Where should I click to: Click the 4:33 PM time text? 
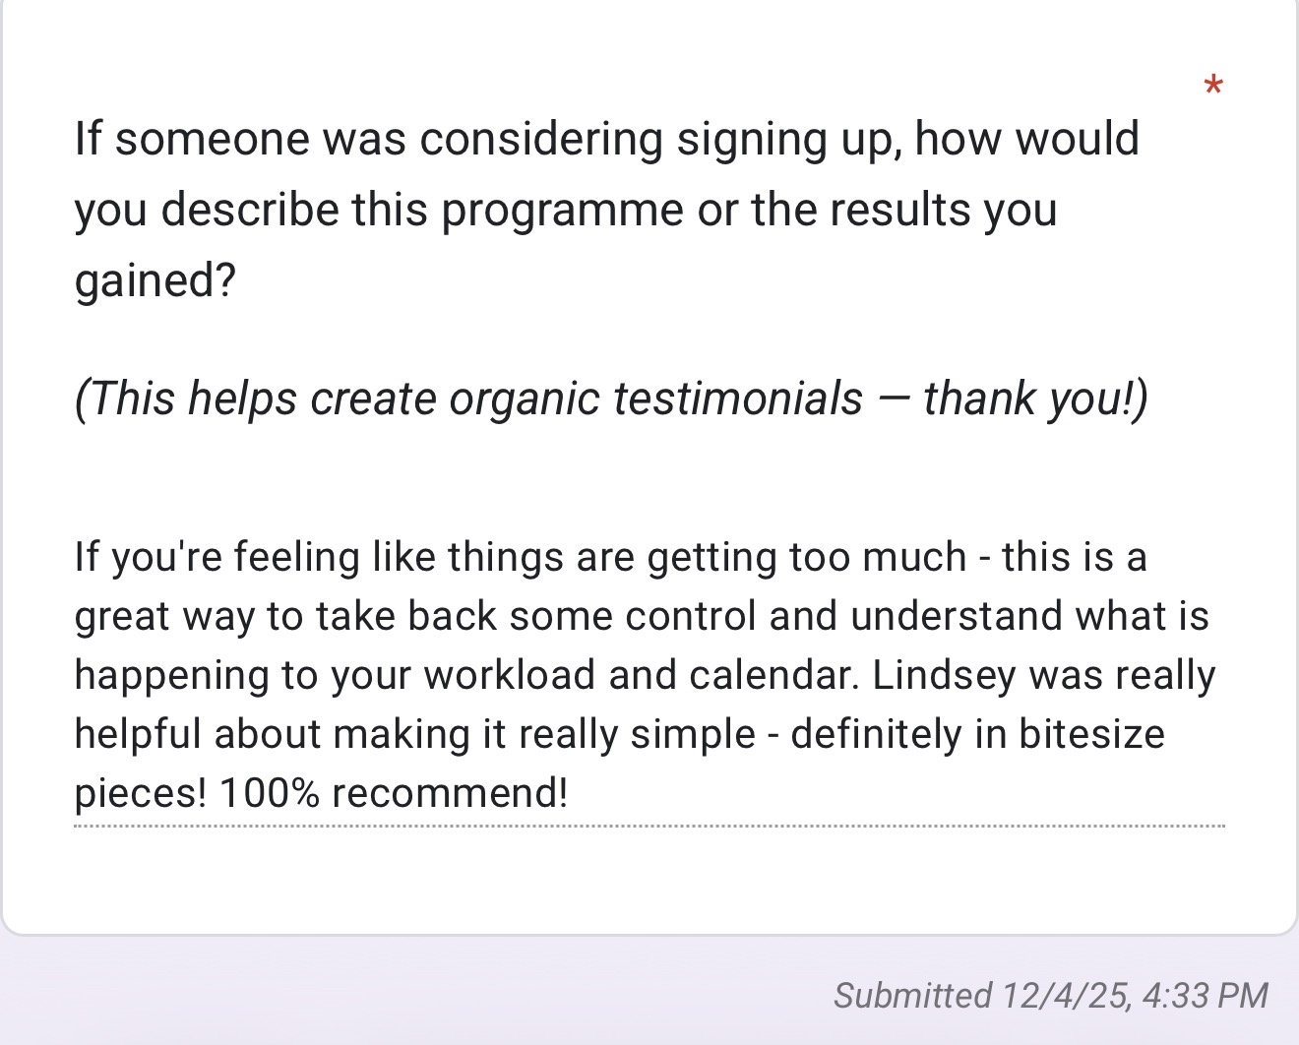pos(1206,995)
